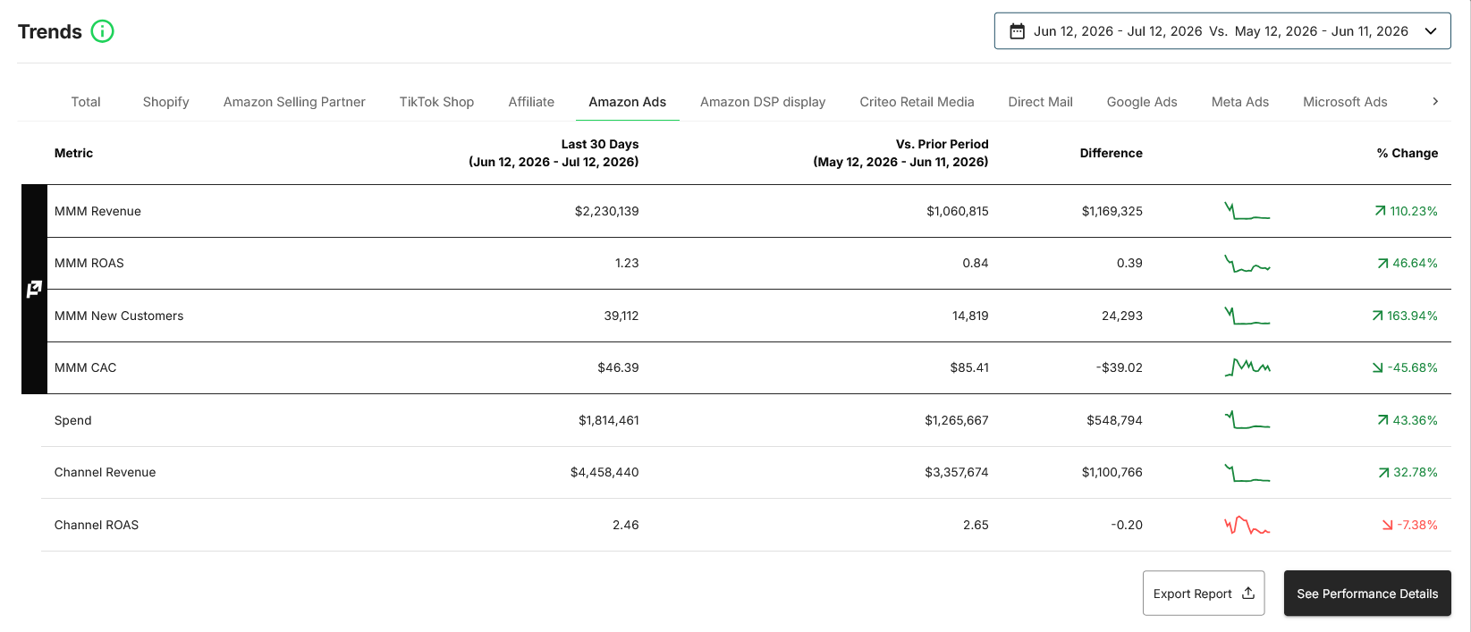Click up arrow beside 163.94% change
This screenshot has width=1471, height=632.
1378,316
